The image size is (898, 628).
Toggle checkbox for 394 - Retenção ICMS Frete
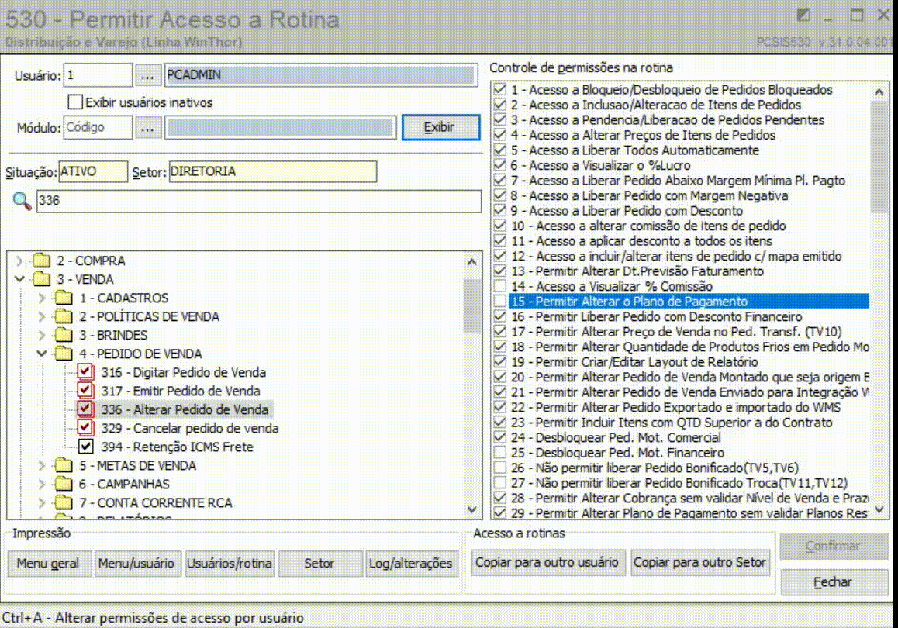tap(85, 447)
